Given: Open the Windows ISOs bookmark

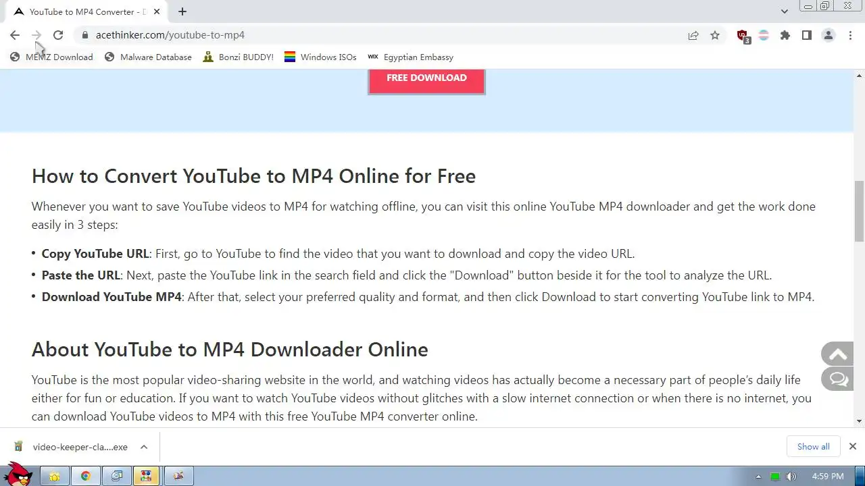Looking at the screenshot, I should 320,57.
